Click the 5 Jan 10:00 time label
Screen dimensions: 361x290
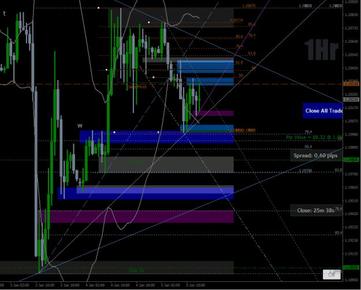coord(195,285)
